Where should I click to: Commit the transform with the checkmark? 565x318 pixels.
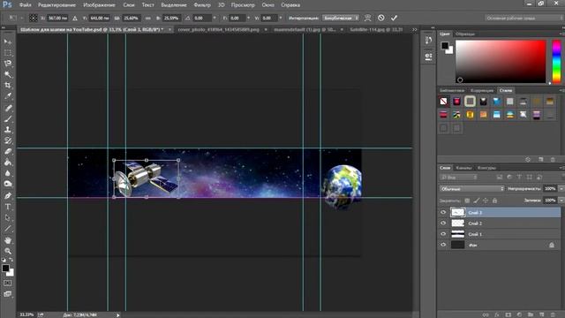click(394, 18)
